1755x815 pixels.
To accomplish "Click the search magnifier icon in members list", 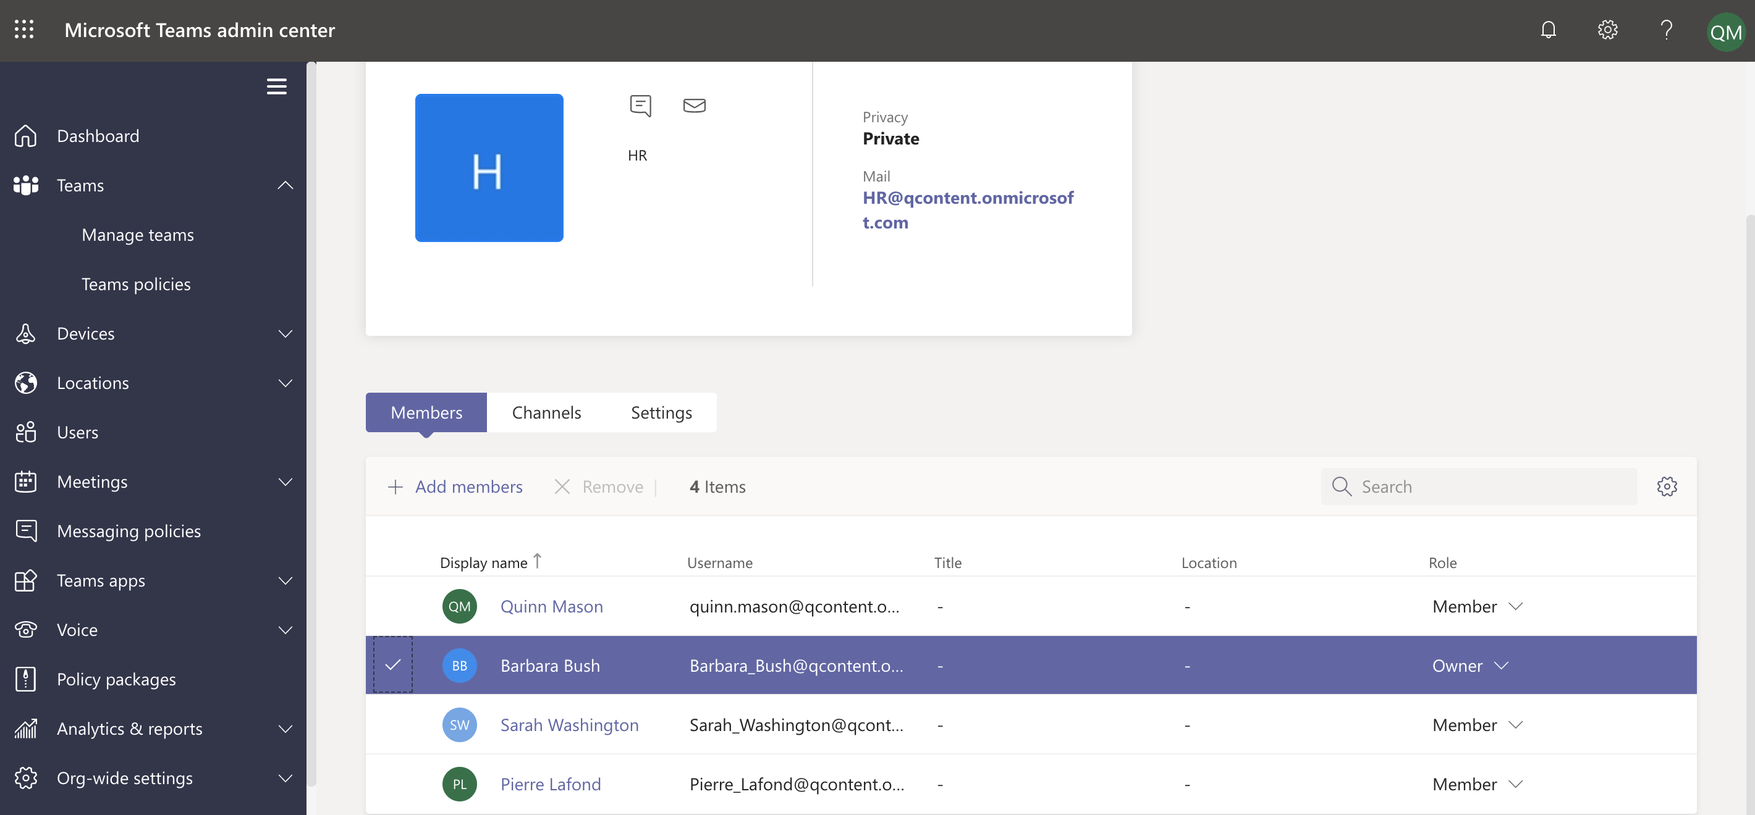I will [x=1341, y=485].
